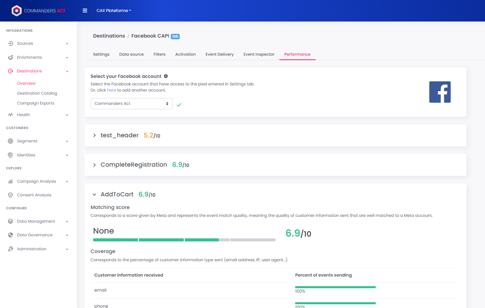
Task: Click the Commanders Act logo
Action: (x=38, y=11)
